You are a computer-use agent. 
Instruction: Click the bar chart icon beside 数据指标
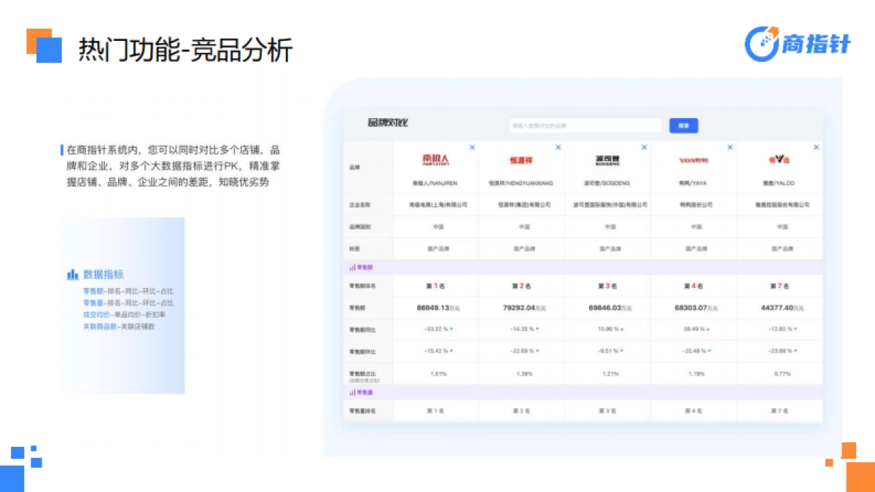(72, 274)
